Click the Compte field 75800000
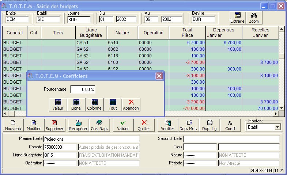Image resolution: width=287 pixels, height=175 pixels. (60, 147)
